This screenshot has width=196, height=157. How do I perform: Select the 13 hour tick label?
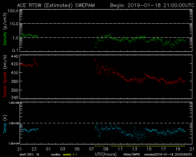click(134, 149)
